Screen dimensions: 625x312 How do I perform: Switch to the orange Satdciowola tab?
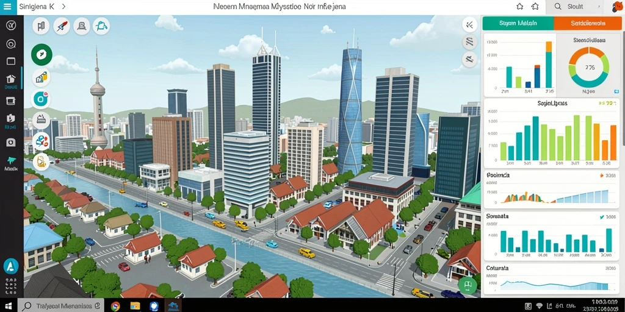(588, 24)
